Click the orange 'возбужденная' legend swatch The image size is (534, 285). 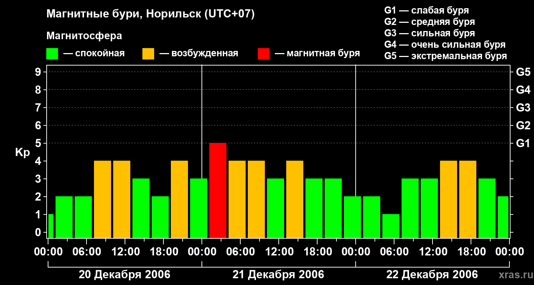[148, 54]
